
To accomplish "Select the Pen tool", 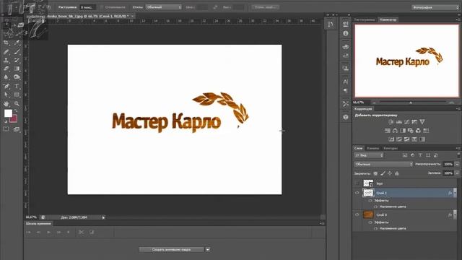I will [6, 86].
